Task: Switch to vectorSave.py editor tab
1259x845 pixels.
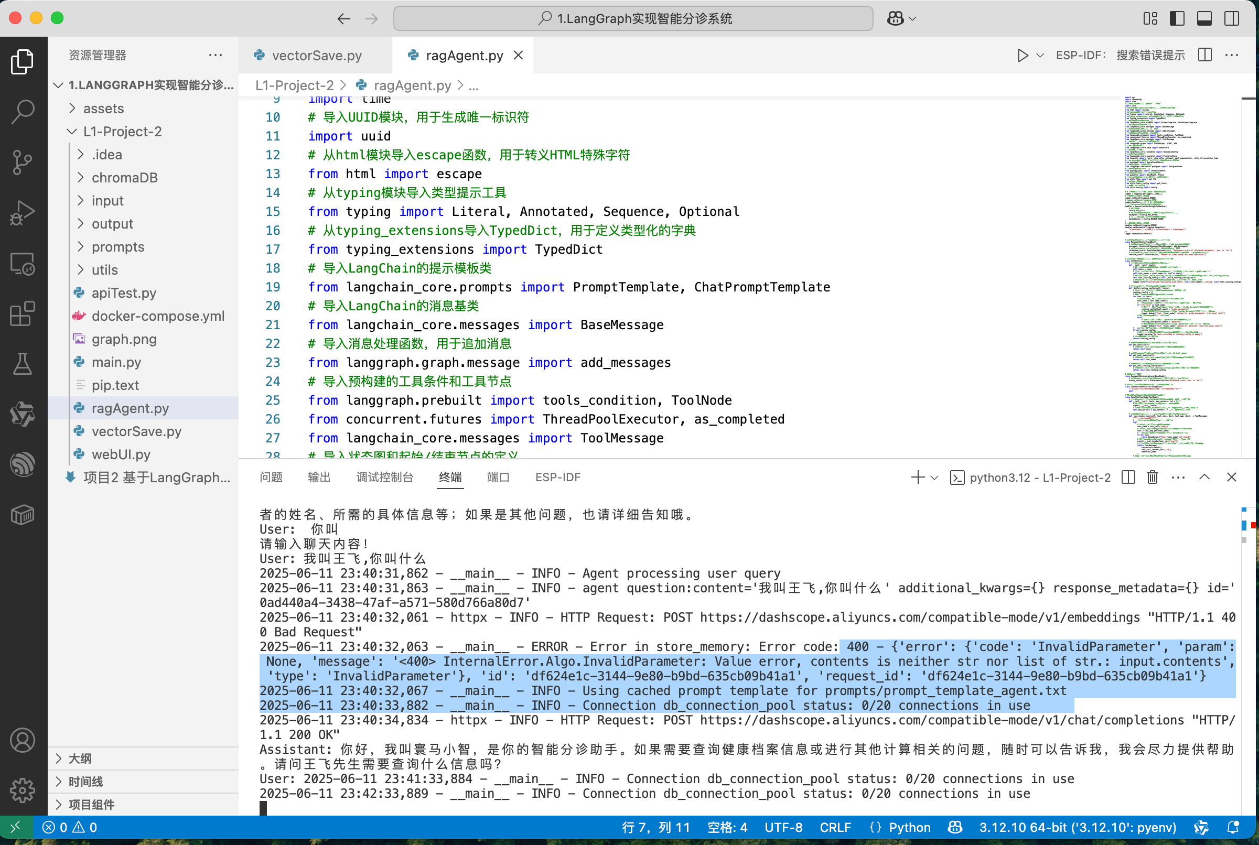Action: [316, 56]
